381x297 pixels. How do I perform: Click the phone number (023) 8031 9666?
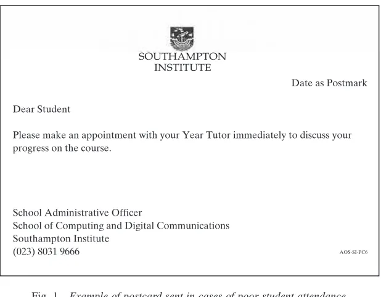point(46,251)
